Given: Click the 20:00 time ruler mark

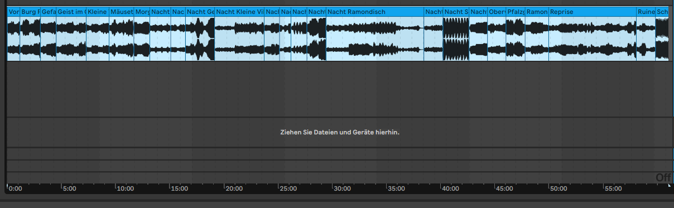Looking at the screenshot, I should 233,189.
